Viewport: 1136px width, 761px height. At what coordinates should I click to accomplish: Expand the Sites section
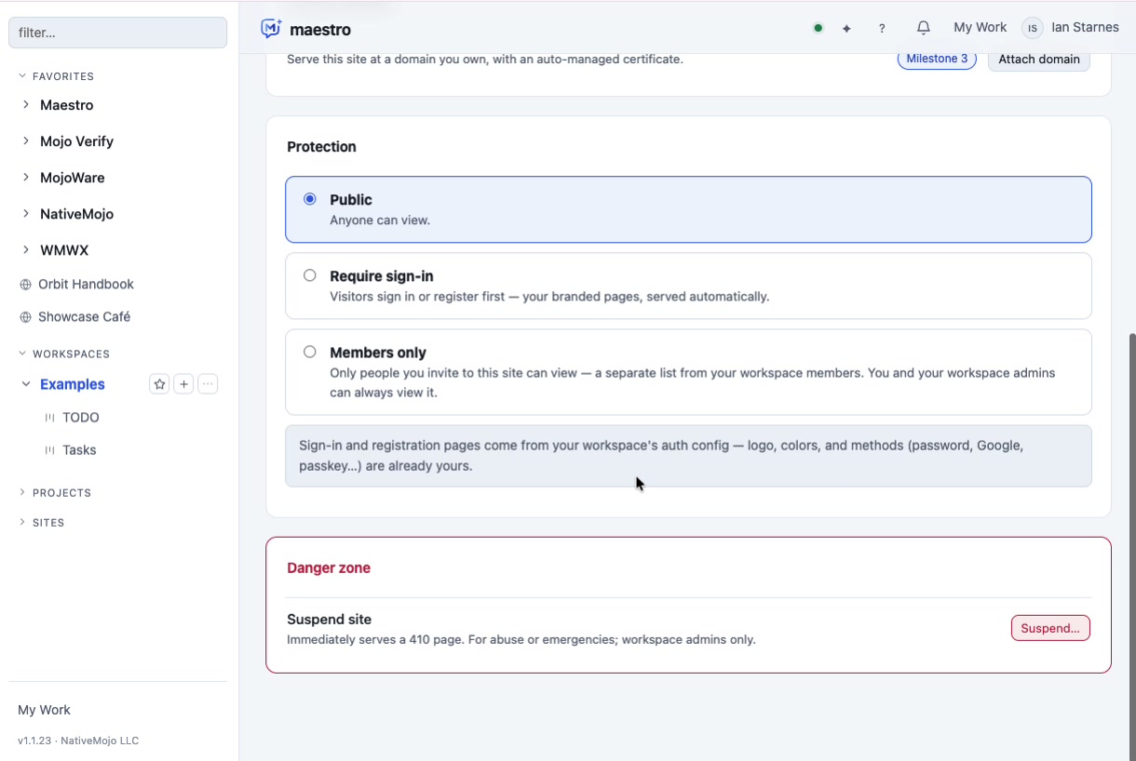[22, 522]
